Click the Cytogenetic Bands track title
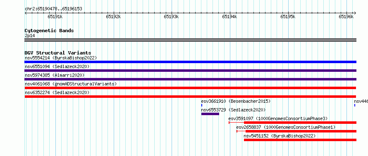 (x=49, y=31)
